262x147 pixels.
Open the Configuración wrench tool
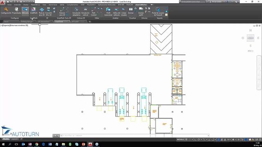(6, 11)
